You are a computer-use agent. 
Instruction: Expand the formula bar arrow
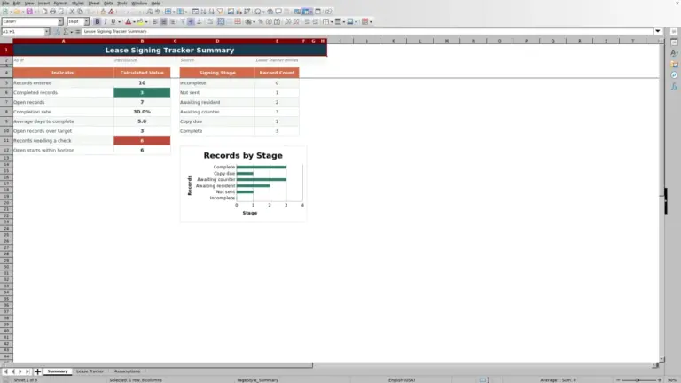point(658,31)
